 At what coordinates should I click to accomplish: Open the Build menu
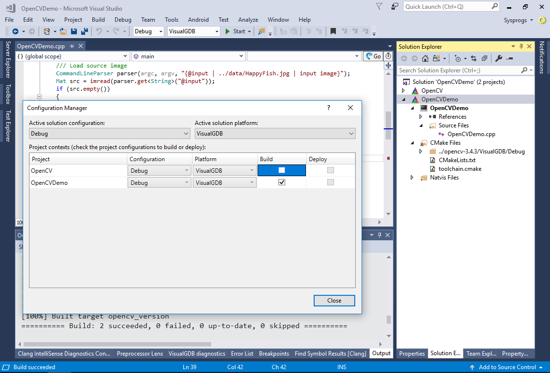(x=98, y=20)
